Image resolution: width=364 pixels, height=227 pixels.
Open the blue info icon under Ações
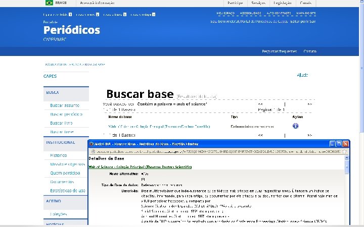(295, 126)
